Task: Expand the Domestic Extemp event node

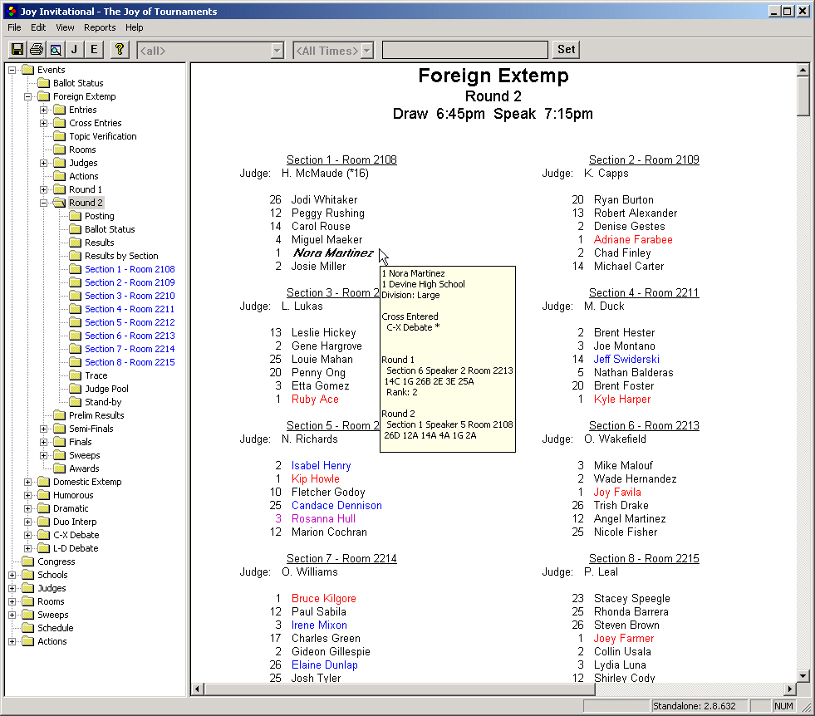Action: click(x=28, y=482)
